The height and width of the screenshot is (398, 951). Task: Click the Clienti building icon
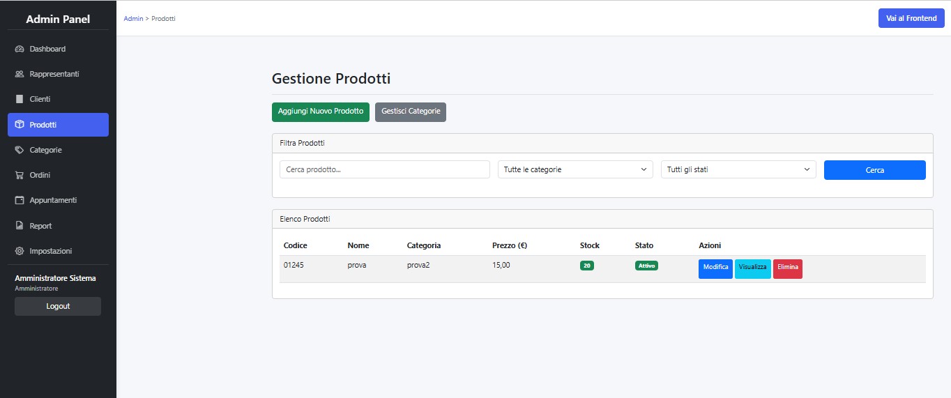(20, 99)
